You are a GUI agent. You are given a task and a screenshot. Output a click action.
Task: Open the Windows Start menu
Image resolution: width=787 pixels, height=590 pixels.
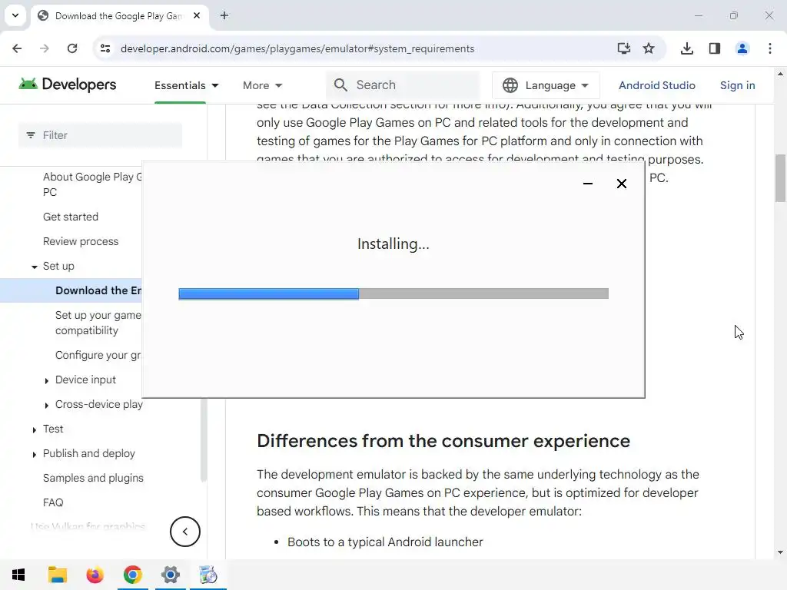click(18, 575)
